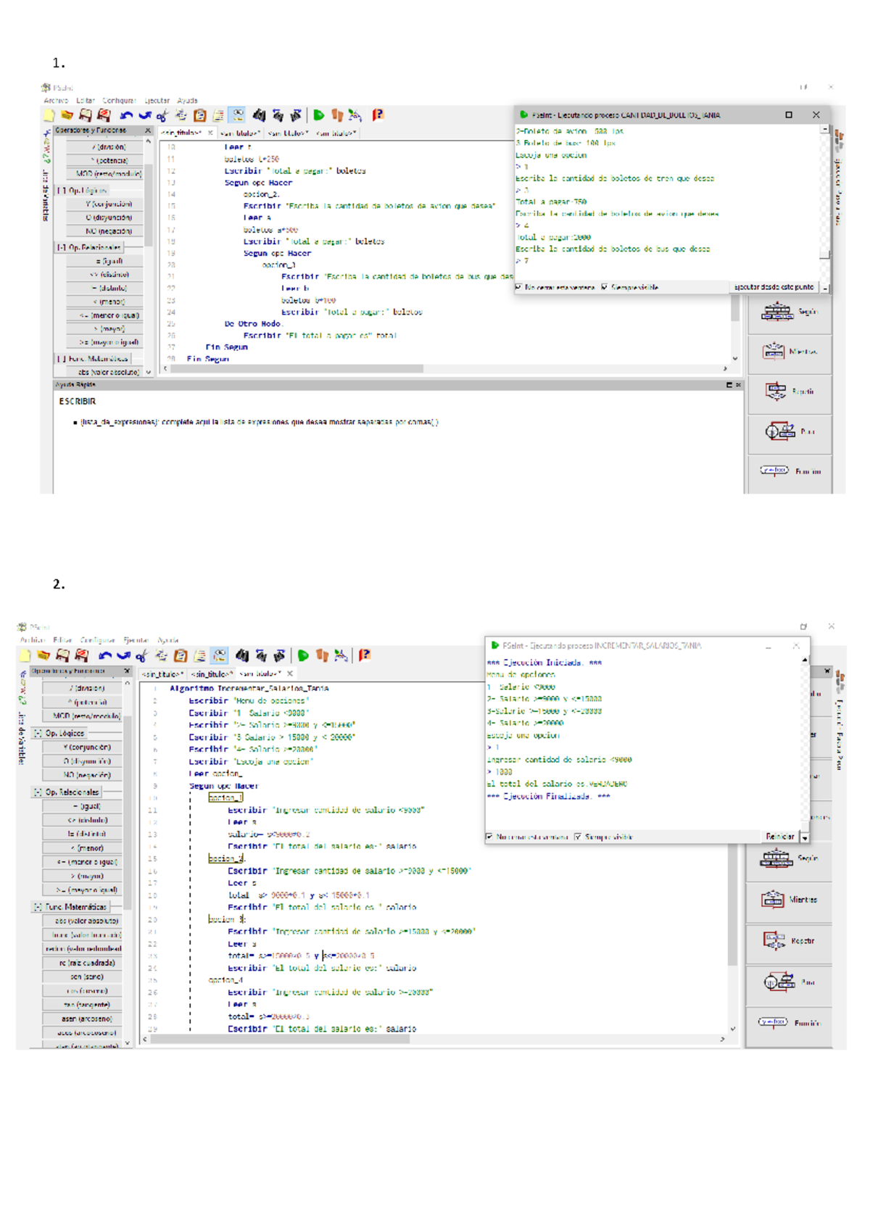The height and width of the screenshot is (1231, 870).
Task: Open the dropdown arrow beside Reiniciar
Action: (804, 837)
